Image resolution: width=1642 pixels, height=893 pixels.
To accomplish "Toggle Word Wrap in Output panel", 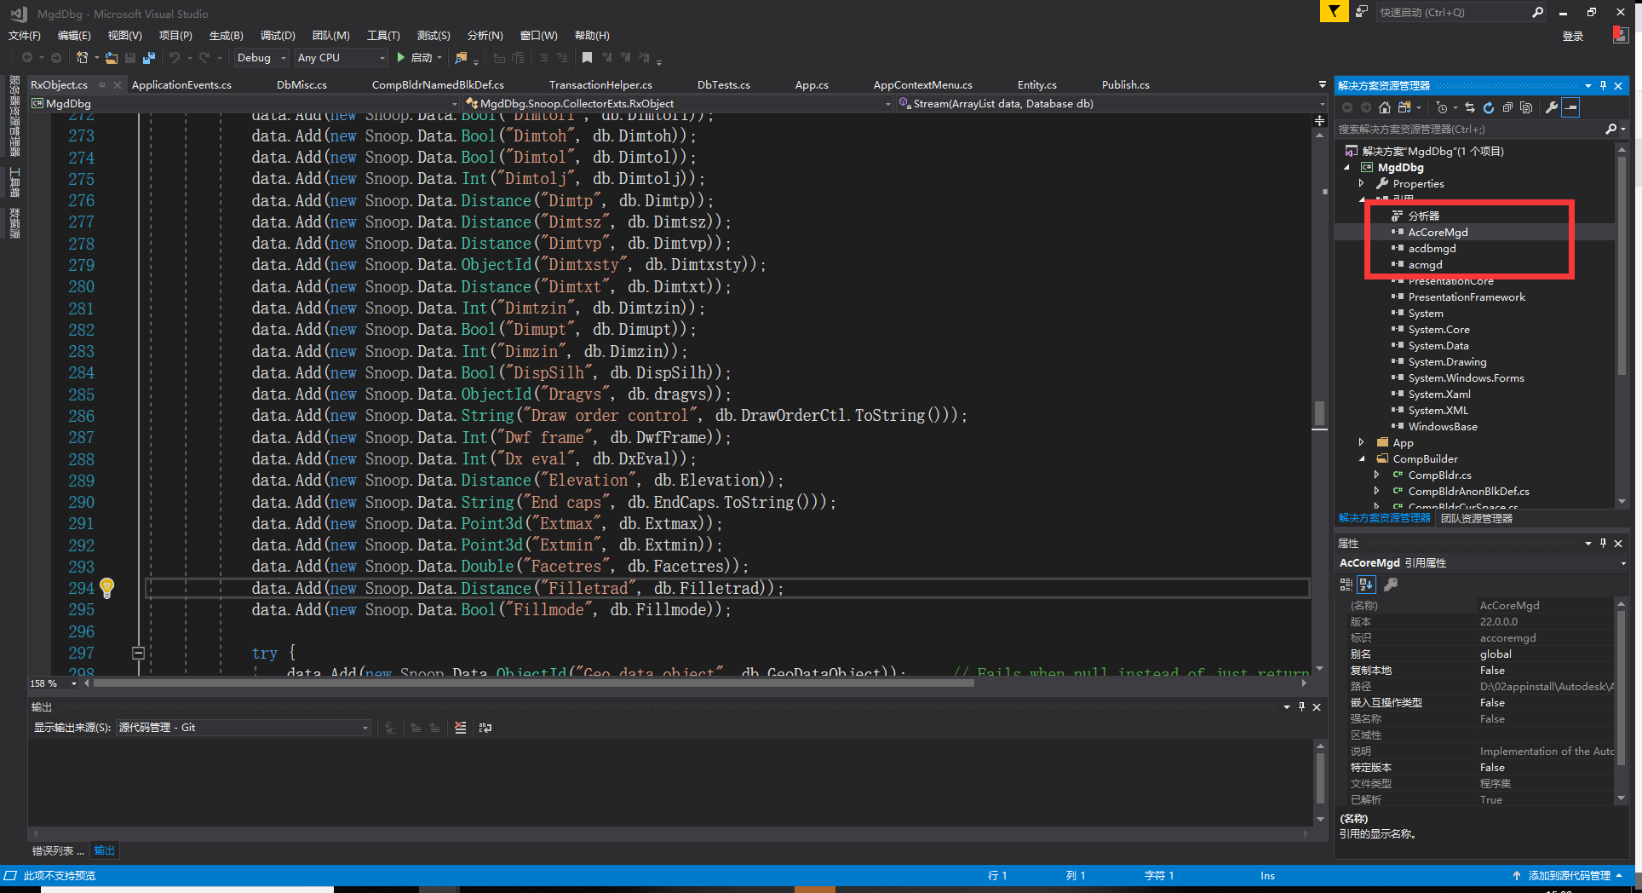I will click(485, 728).
